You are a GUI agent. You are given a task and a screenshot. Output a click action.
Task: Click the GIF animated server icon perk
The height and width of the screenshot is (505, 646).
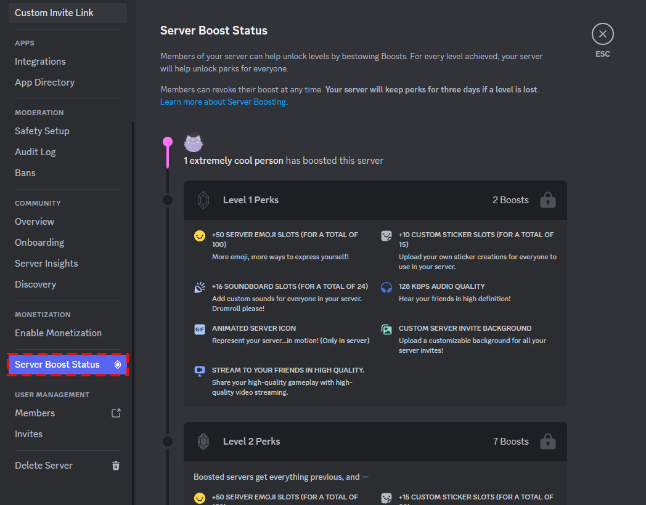[199, 330]
